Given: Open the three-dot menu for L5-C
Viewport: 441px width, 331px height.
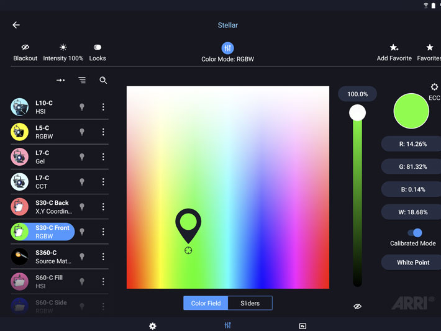Looking at the screenshot, I should (x=103, y=132).
